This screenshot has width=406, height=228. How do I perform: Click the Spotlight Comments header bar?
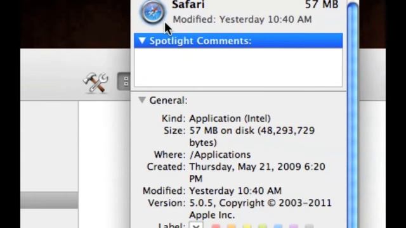pos(239,41)
